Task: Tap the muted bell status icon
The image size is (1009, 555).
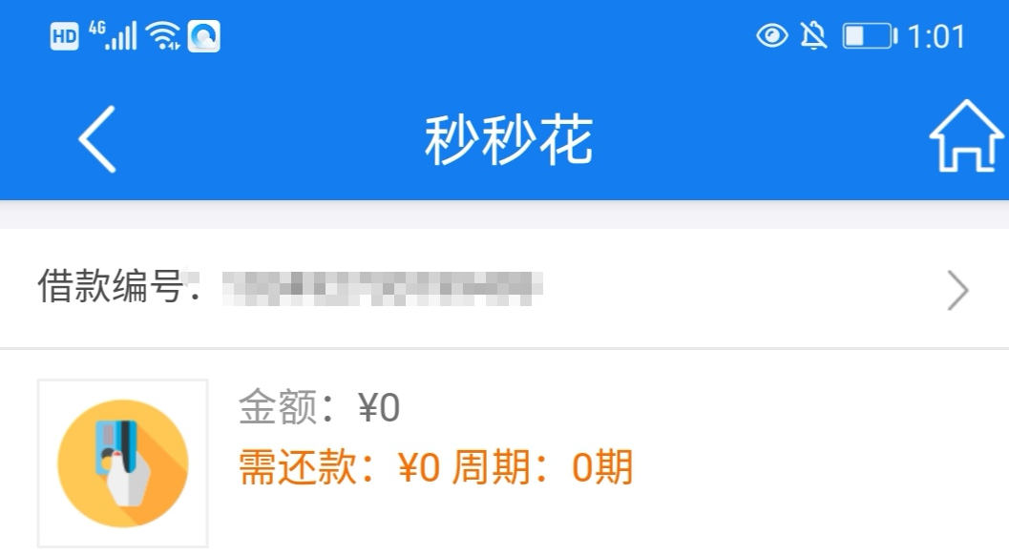Action: click(x=813, y=36)
